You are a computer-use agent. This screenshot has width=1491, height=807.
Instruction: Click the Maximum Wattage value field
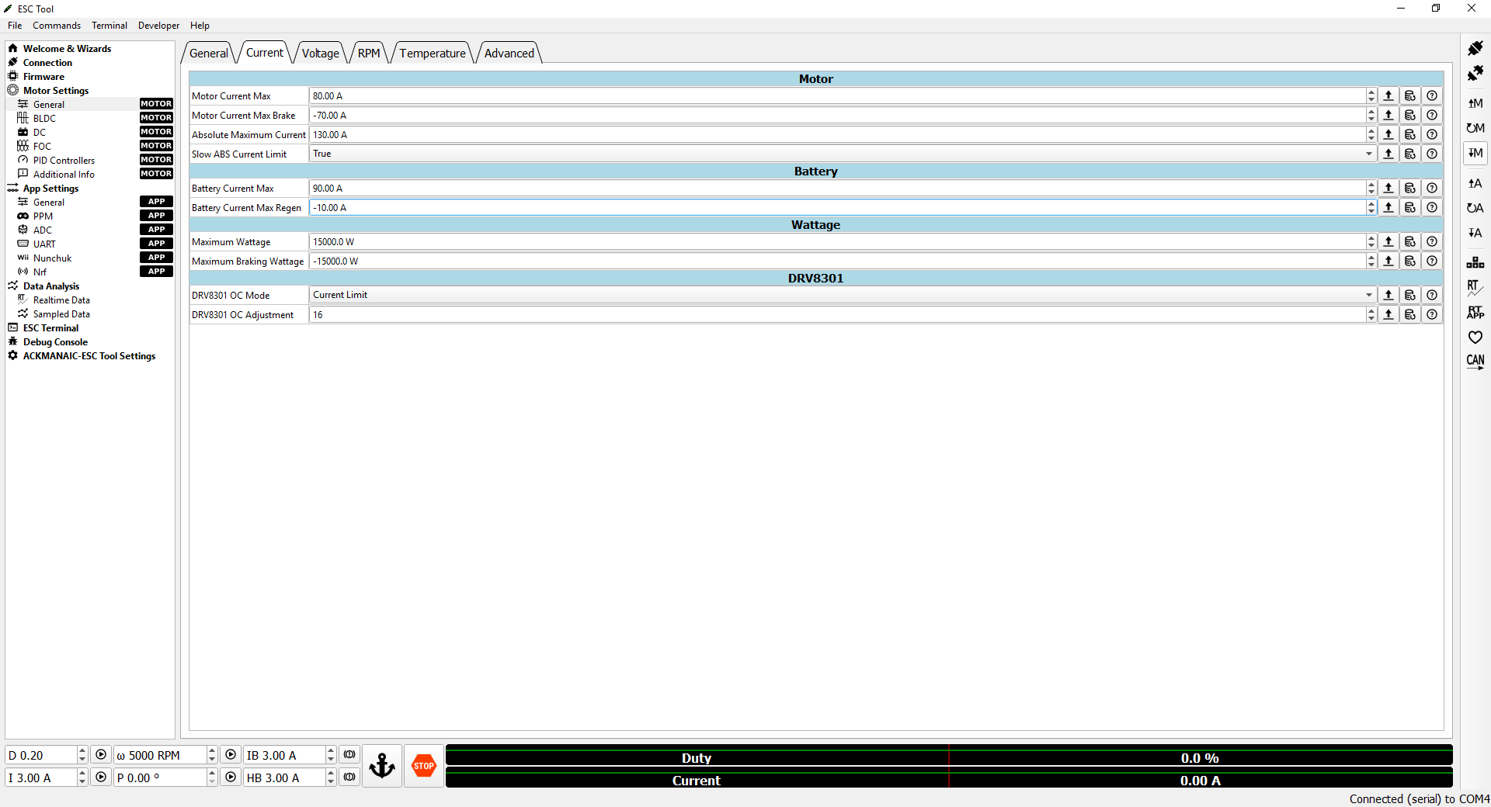pyautogui.click(x=837, y=242)
